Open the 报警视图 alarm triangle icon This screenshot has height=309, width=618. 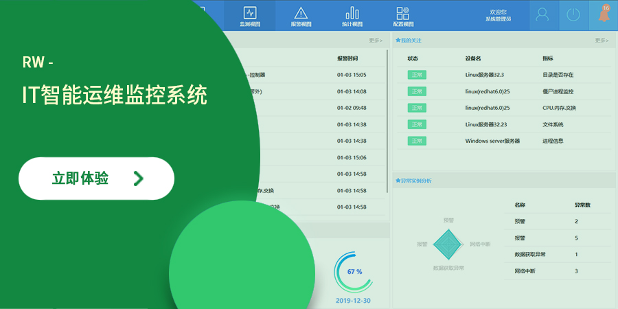[x=301, y=15]
